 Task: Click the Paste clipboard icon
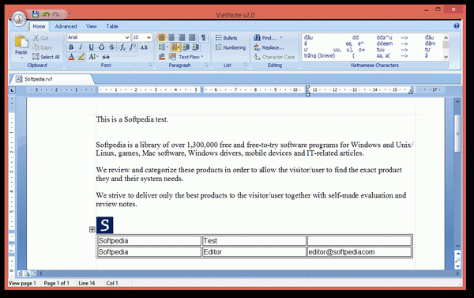pyautogui.click(x=21, y=44)
